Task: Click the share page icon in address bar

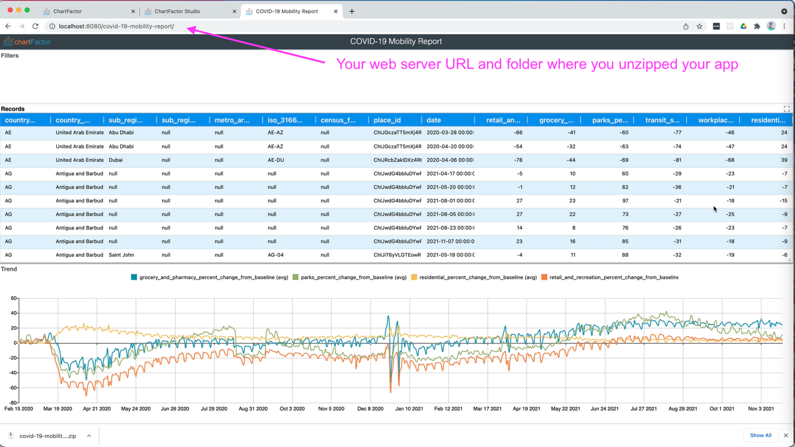Action: [686, 26]
